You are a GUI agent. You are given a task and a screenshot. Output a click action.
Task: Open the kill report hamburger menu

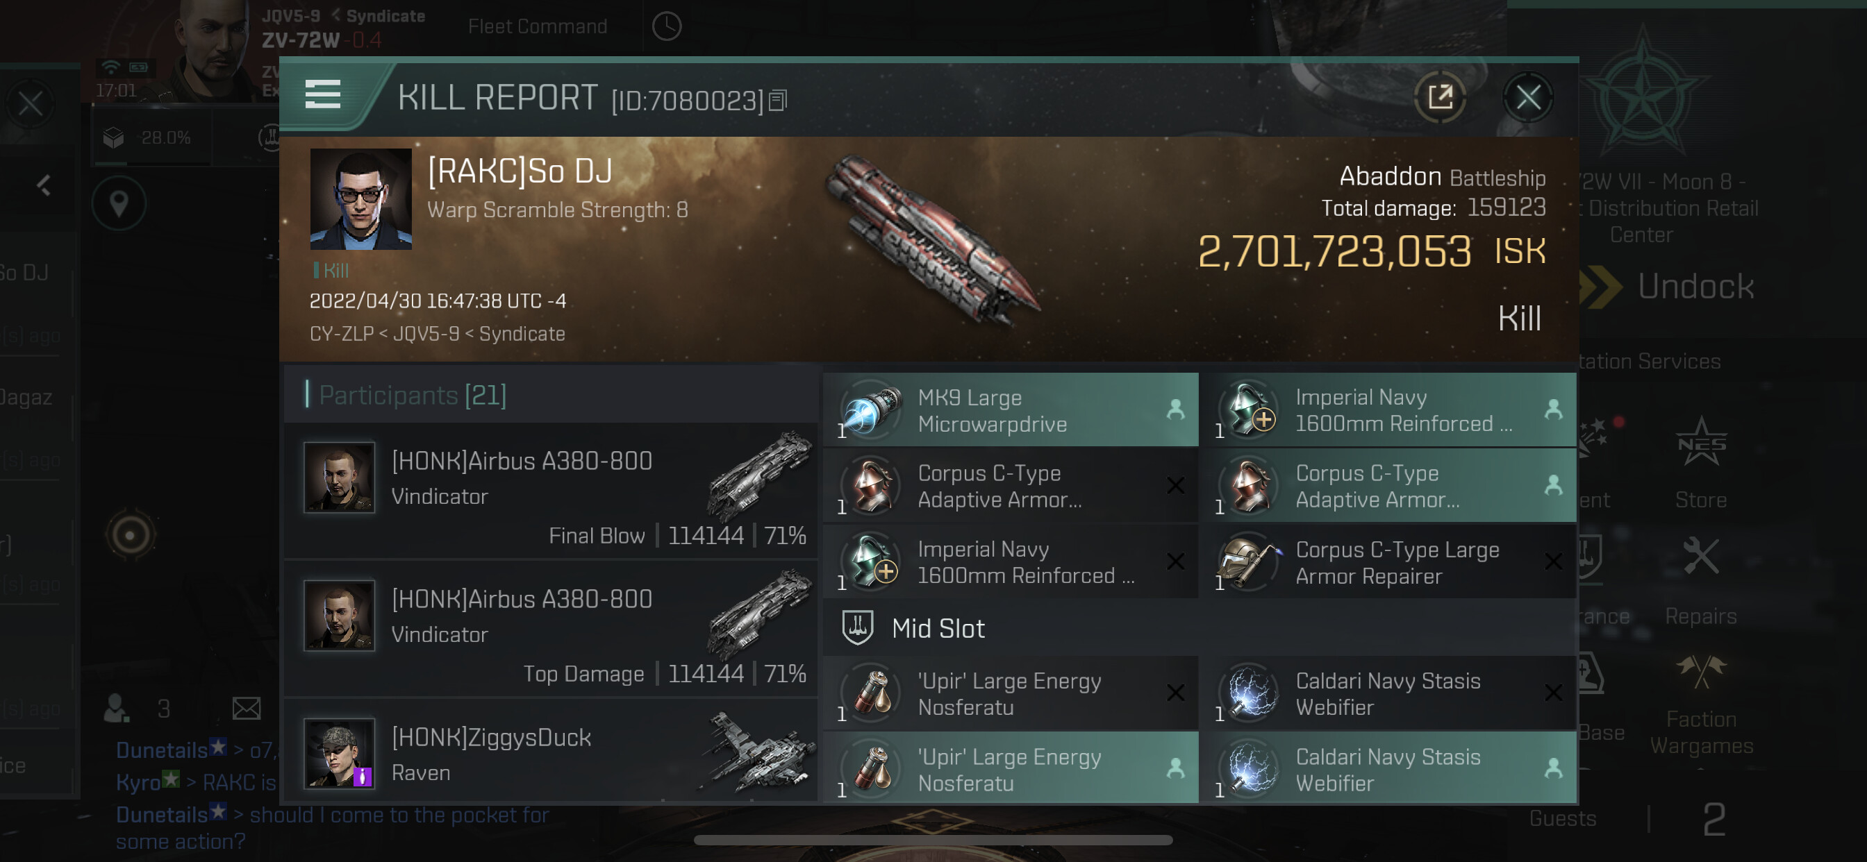point(322,95)
